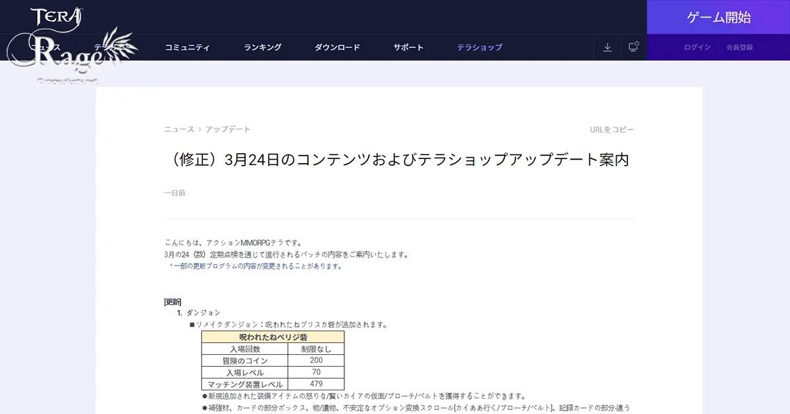Select the コミュニティ navigation menu
The width and height of the screenshot is (790, 414).
pyautogui.click(x=187, y=47)
